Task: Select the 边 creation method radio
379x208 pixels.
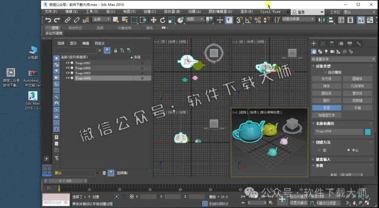Action: pyautogui.click(x=319, y=150)
